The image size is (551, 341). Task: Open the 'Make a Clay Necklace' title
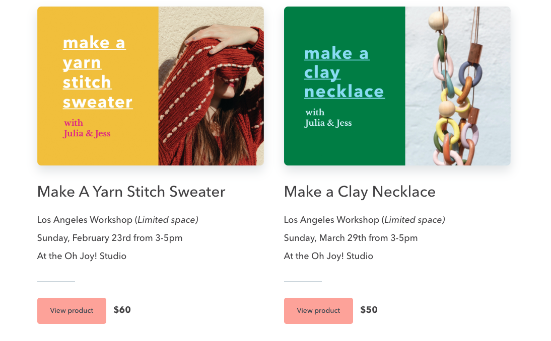point(360,192)
